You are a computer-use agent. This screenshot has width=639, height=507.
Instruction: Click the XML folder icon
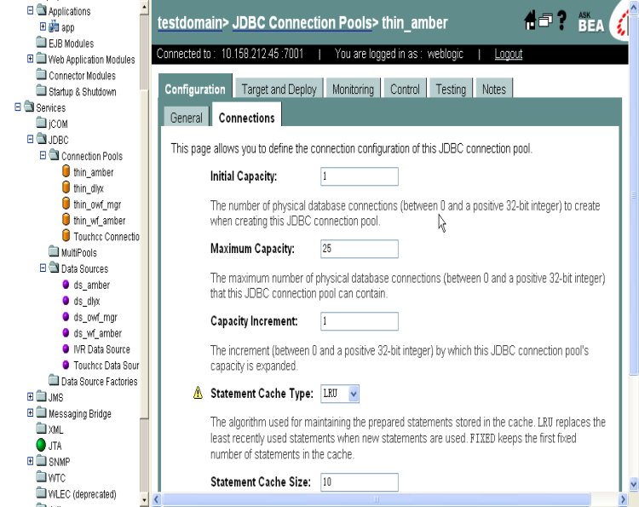[41, 428]
